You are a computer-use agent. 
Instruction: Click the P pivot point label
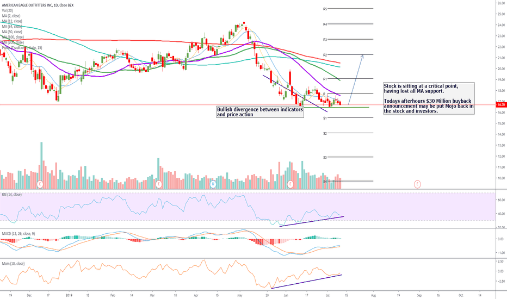[x=324, y=94]
